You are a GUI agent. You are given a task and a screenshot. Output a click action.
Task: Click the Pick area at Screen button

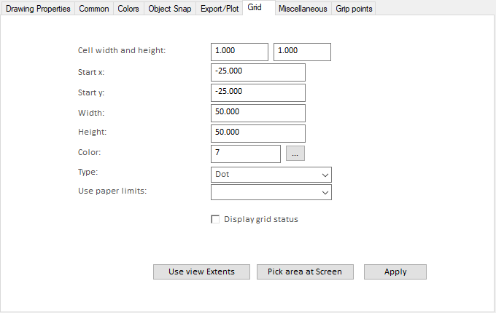(305, 272)
